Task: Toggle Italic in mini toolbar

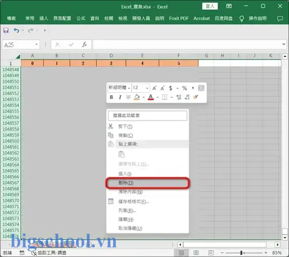Action: 120,97
